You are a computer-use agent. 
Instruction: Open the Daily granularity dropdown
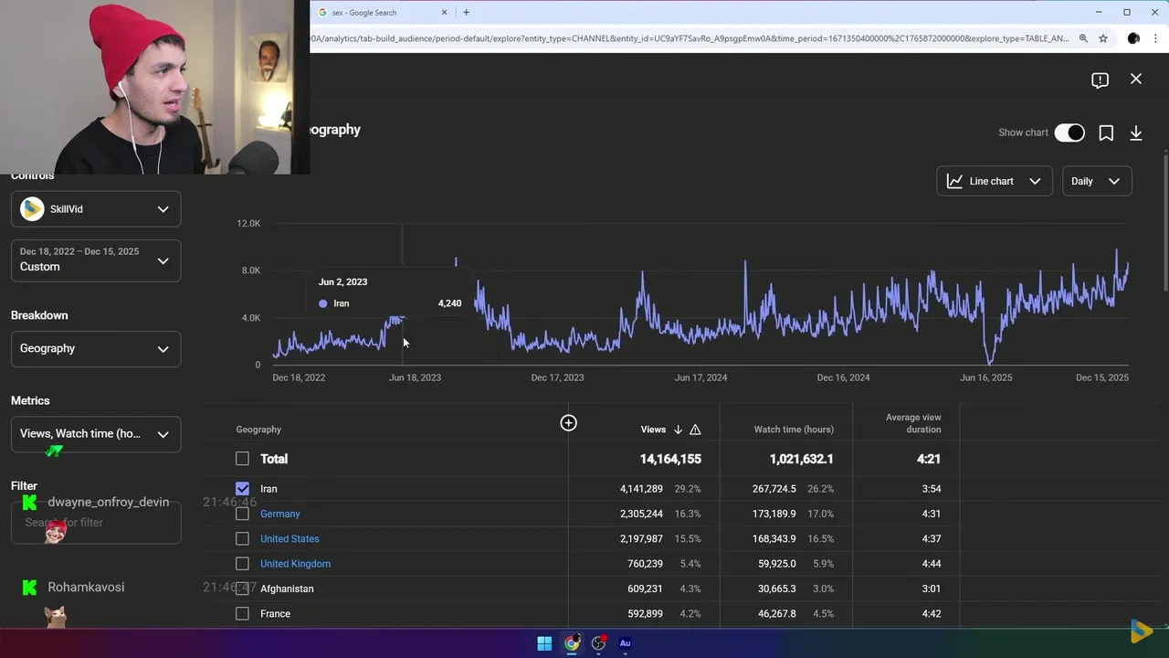tap(1097, 181)
